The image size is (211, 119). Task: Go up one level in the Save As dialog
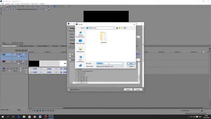click(x=119, y=28)
